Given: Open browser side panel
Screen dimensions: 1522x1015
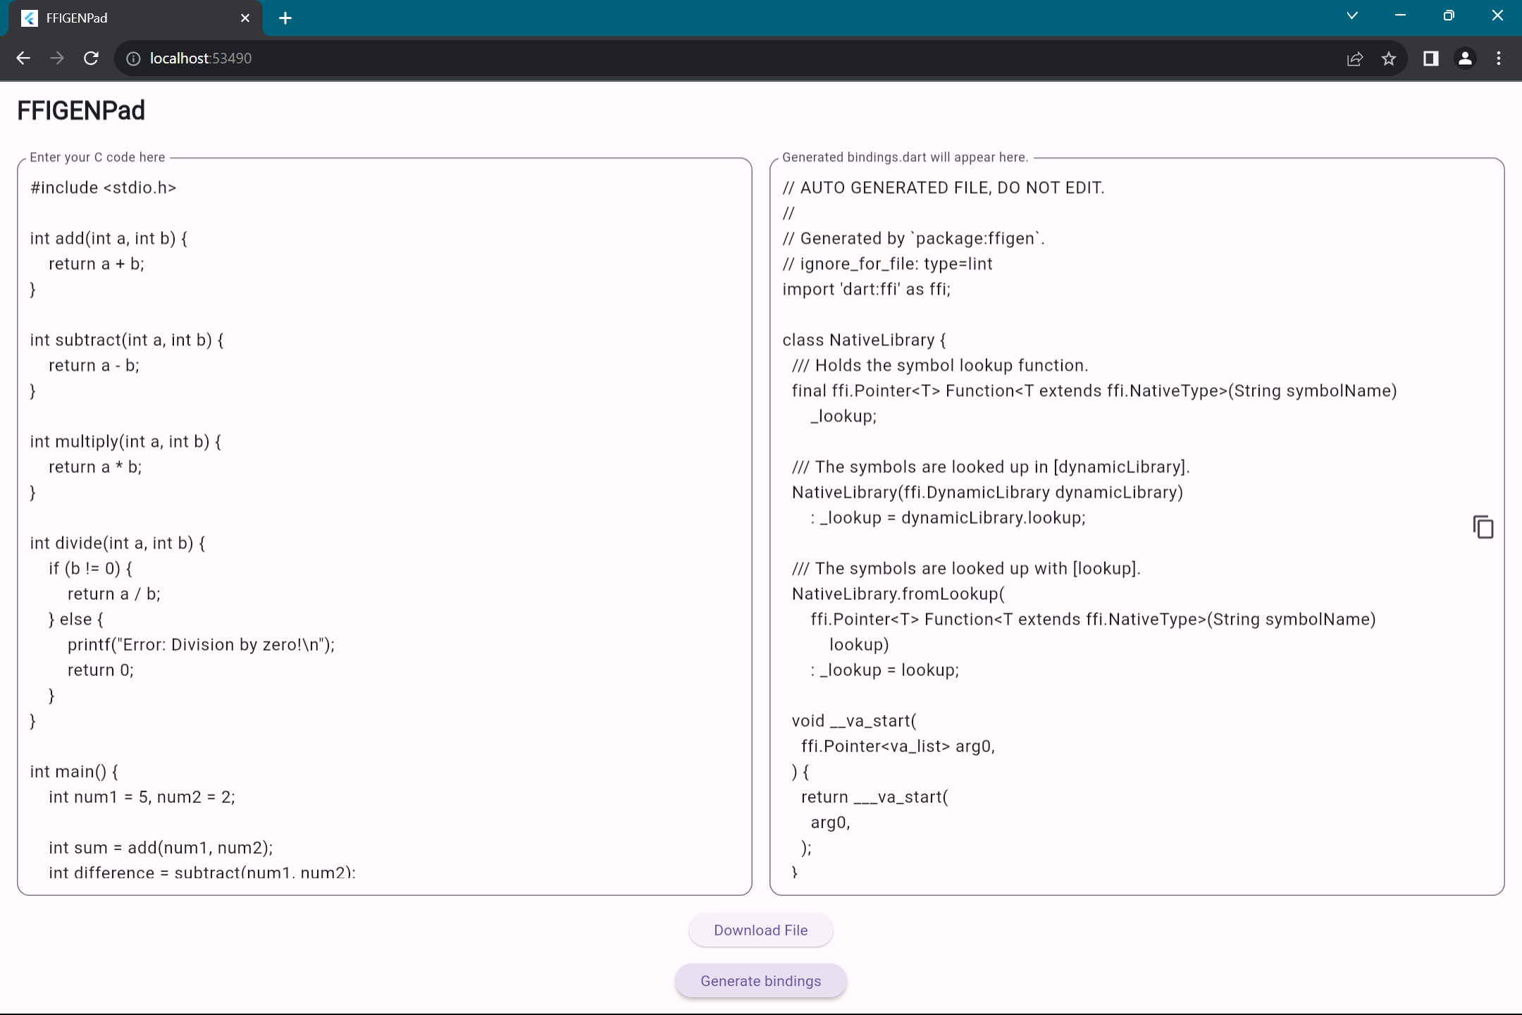Looking at the screenshot, I should click(x=1430, y=59).
